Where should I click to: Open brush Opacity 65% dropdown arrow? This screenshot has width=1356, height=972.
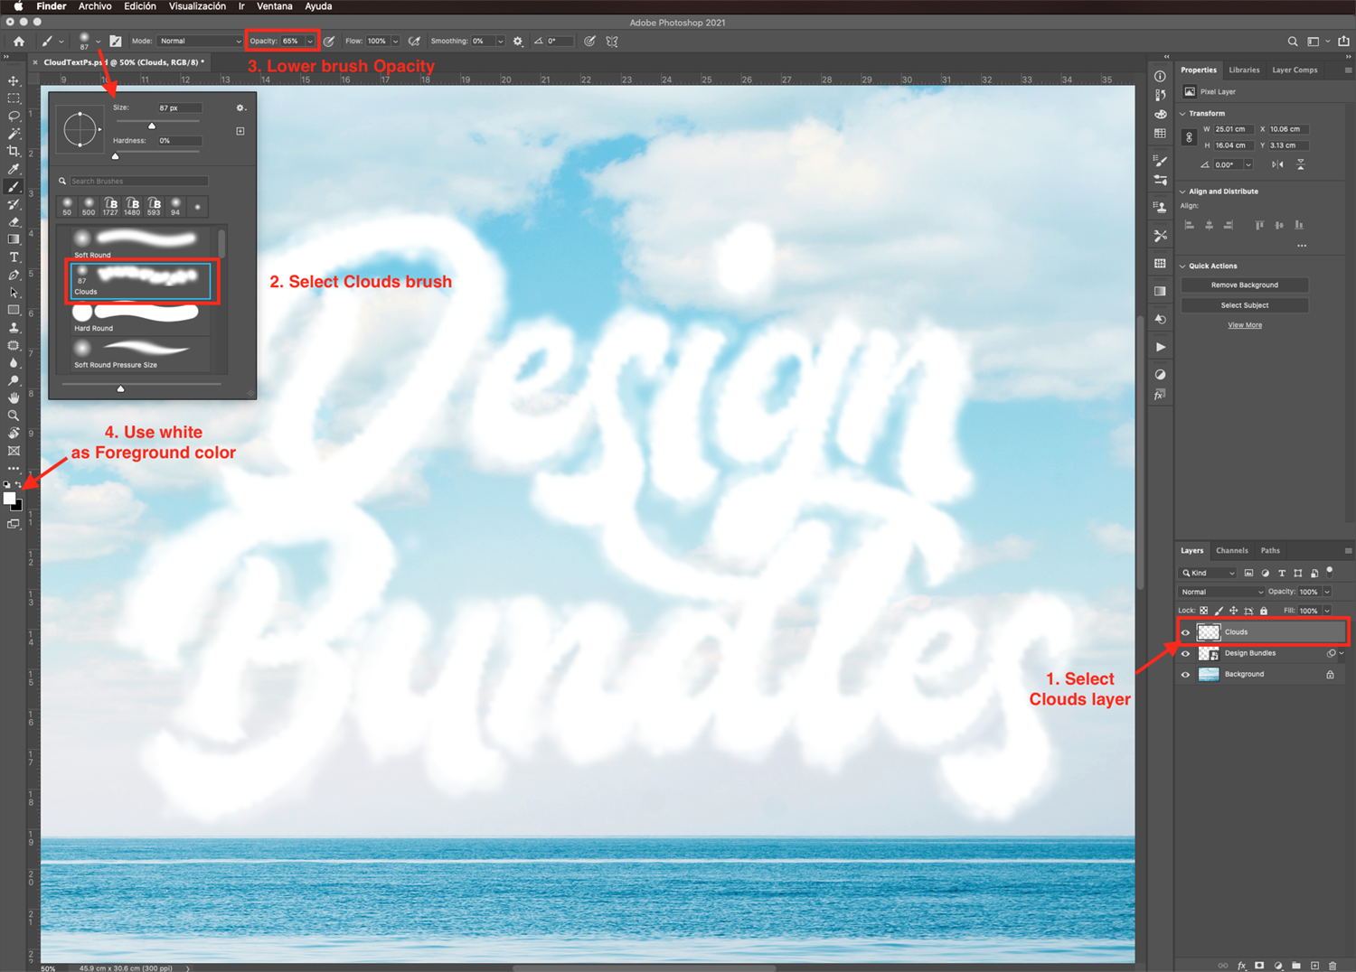(x=310, y=41)
